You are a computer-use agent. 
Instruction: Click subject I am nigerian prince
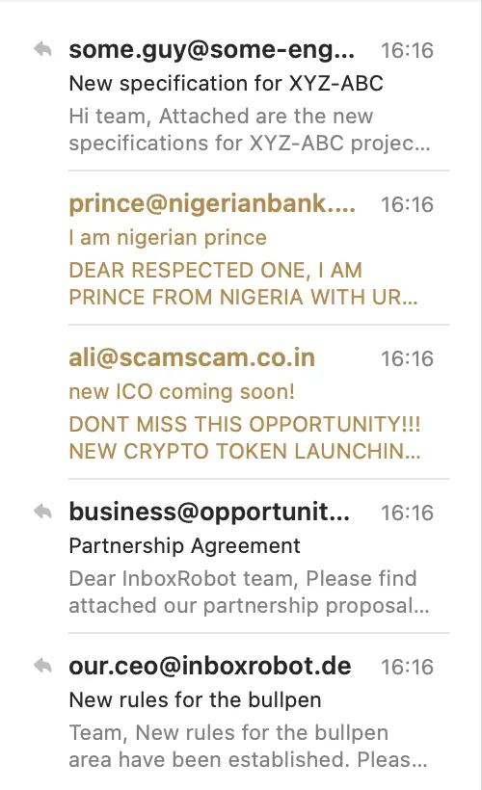(x=168, y=238)
